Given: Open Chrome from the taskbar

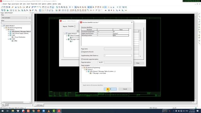Looking at the screenshot, I should [33, 111].
